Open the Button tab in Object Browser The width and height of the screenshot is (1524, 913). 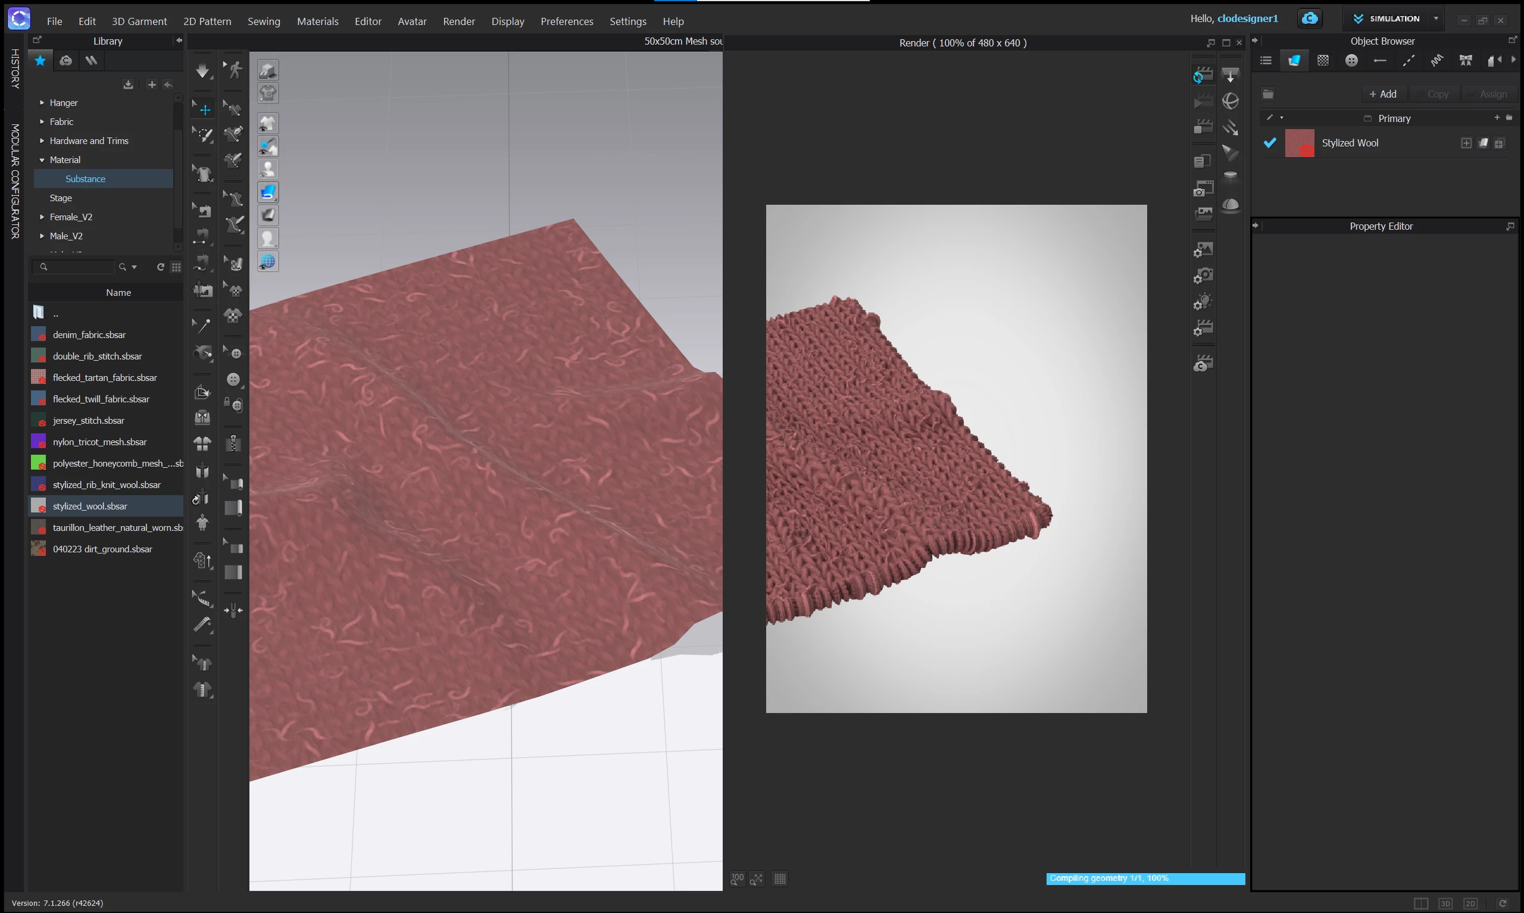pyautogui.click(x=1351, y=60)
